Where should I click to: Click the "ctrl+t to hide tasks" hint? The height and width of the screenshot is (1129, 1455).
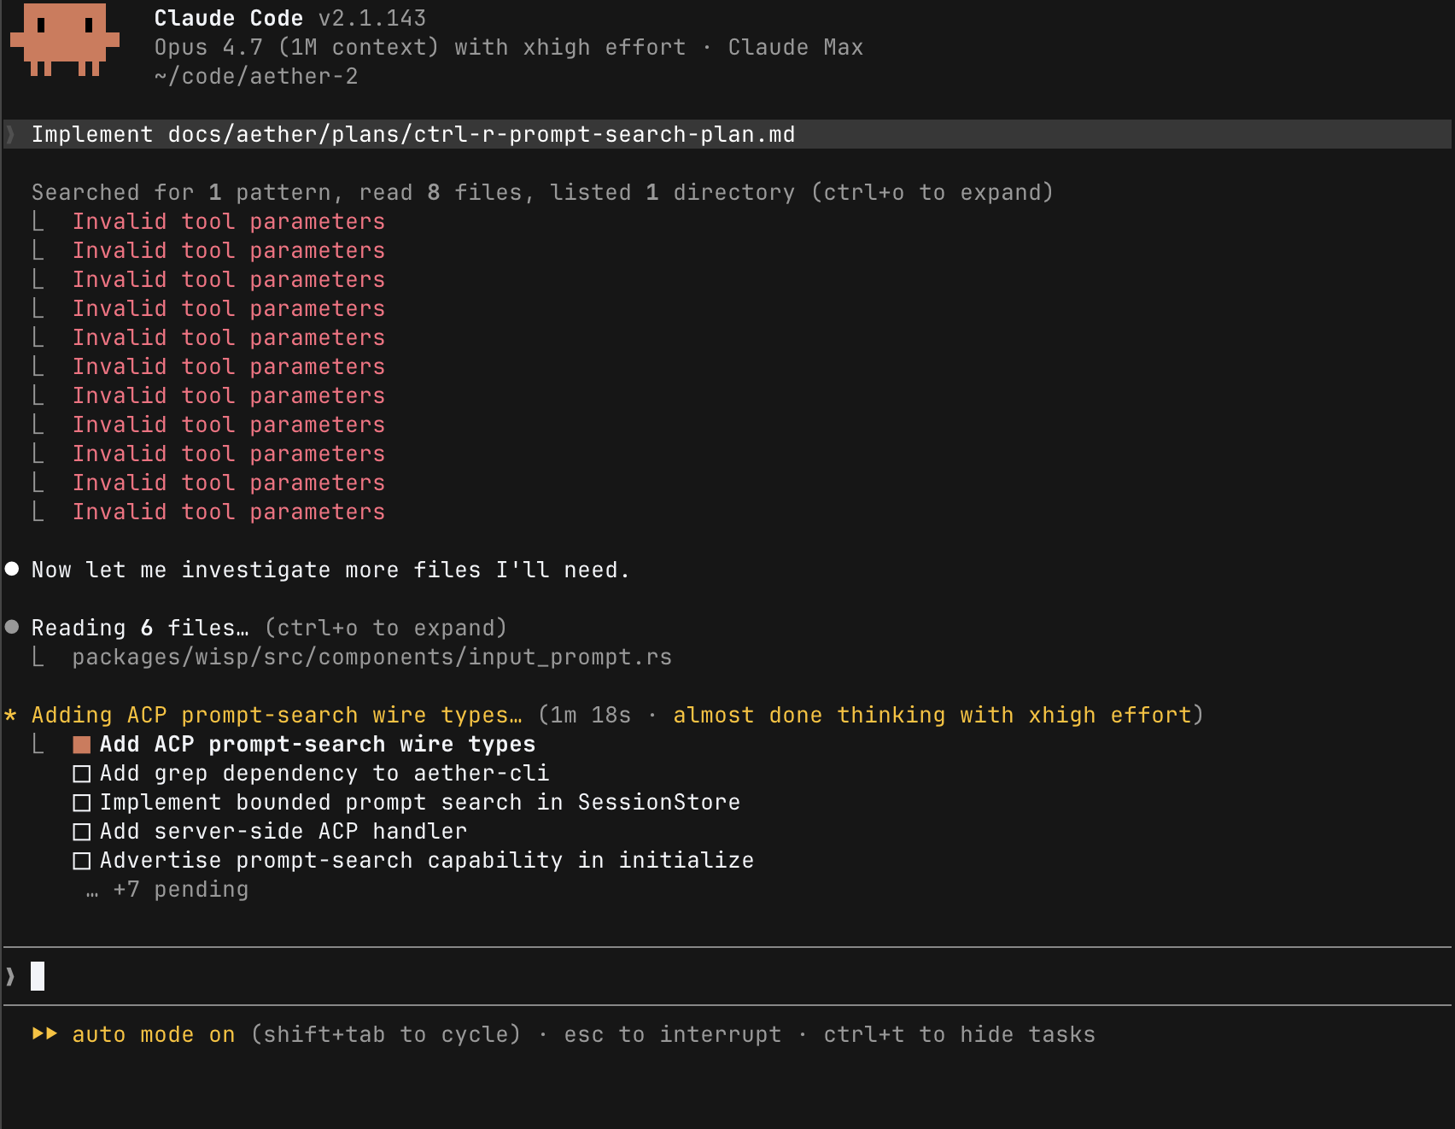(960, 1034)
